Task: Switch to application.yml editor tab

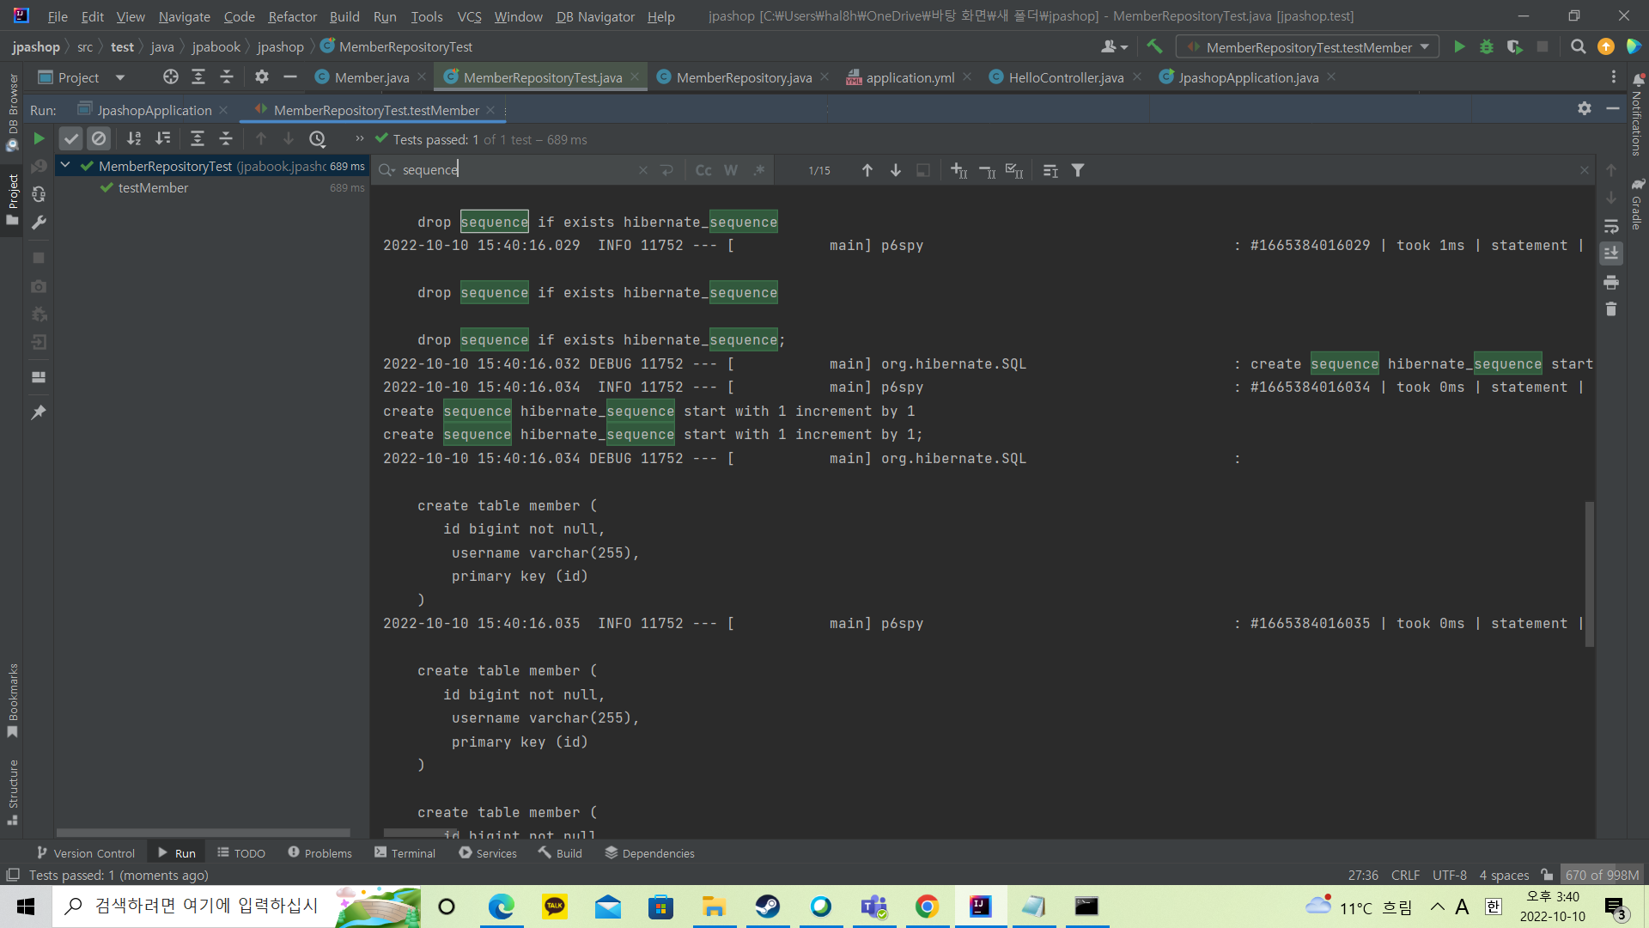Action: click(x=910, y=77)
